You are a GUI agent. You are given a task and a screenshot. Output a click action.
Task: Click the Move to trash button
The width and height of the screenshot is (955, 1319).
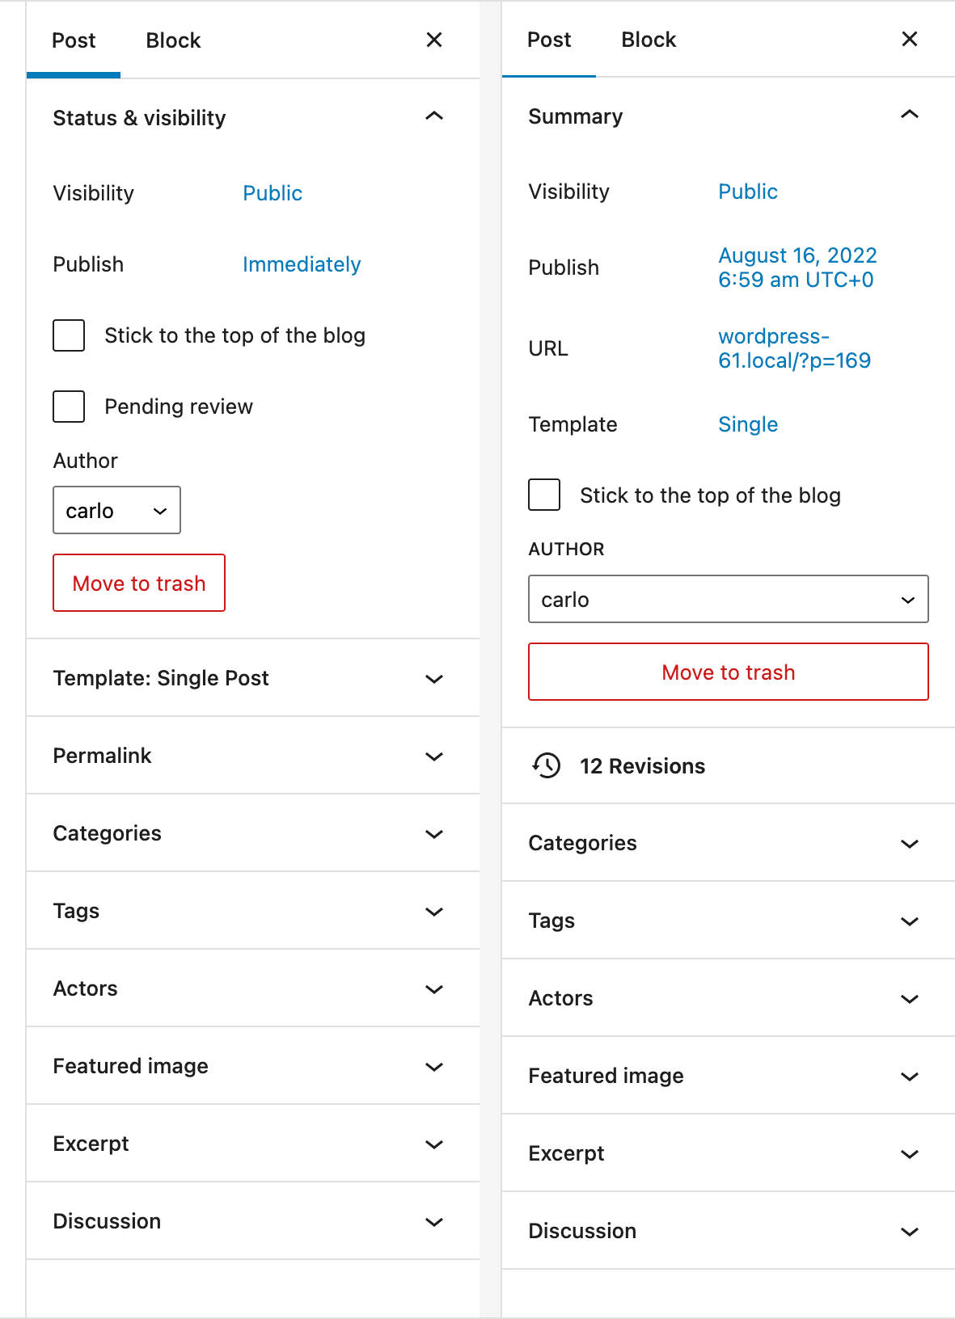pyautogui.click(x=138, y=583)
